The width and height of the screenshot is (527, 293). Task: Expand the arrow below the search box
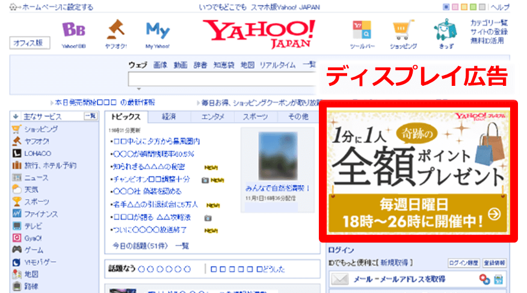click(x=139, y=89)
